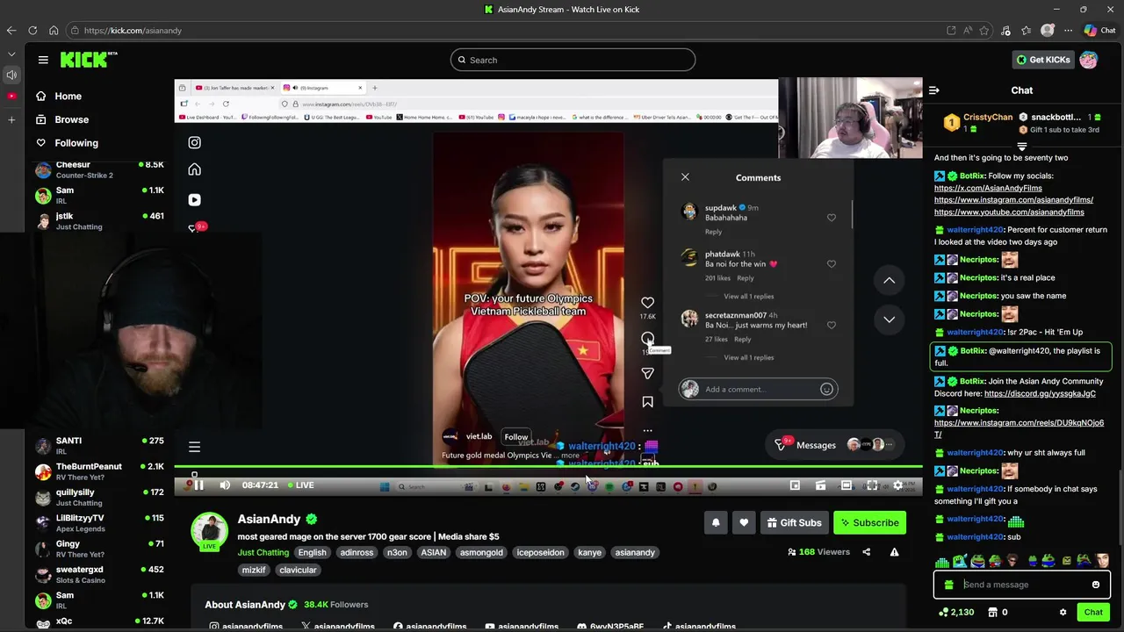
Task: Open the user avatar menu
Action: 1089,60
